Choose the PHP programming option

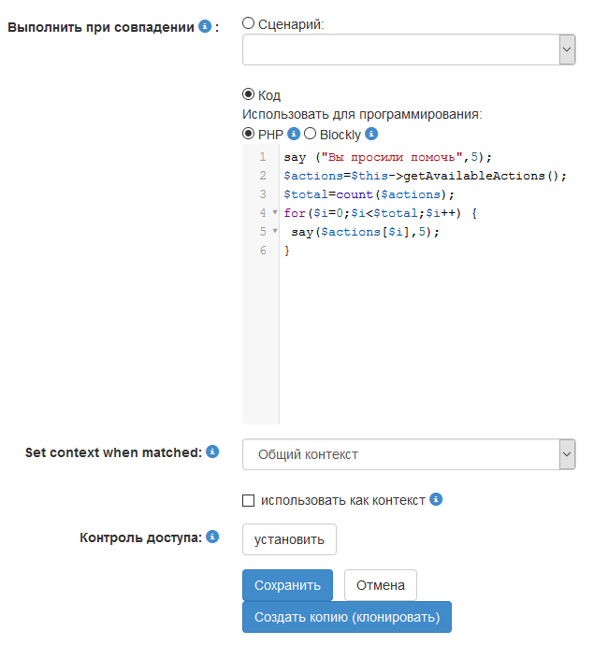pyautogui.click(x=248, y=134)
